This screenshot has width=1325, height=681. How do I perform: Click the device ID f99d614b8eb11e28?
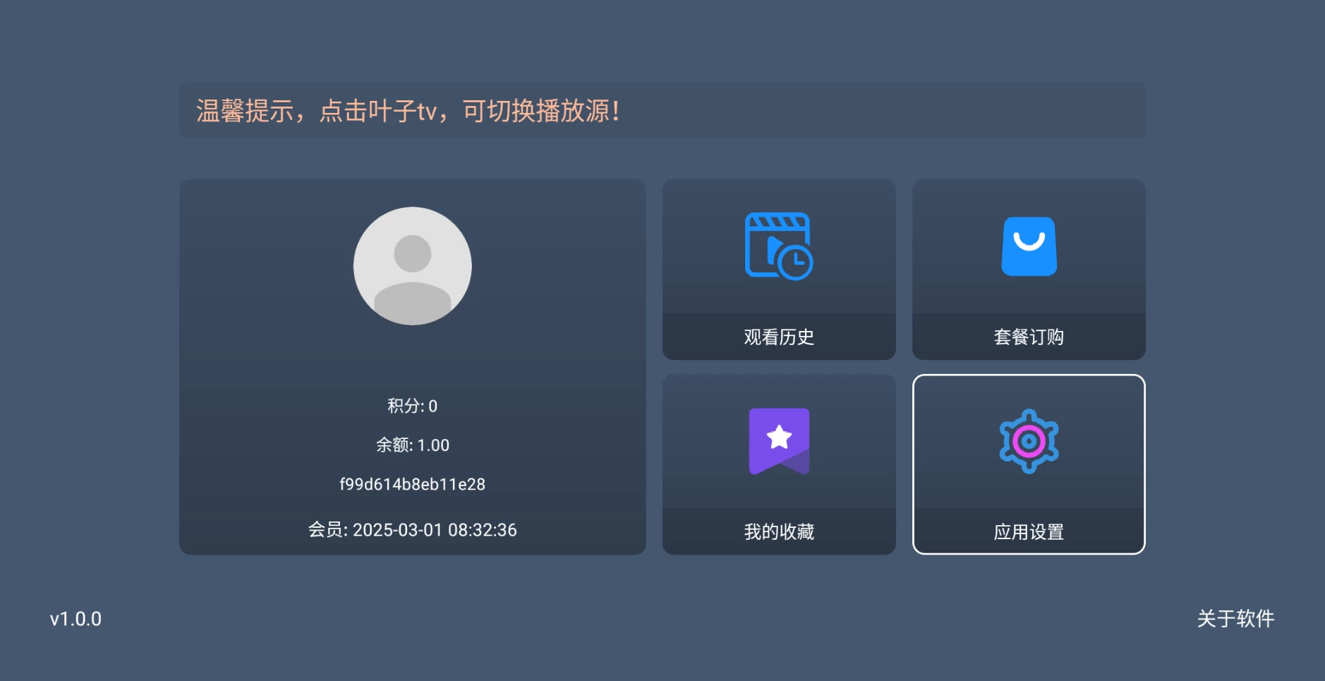412,484
